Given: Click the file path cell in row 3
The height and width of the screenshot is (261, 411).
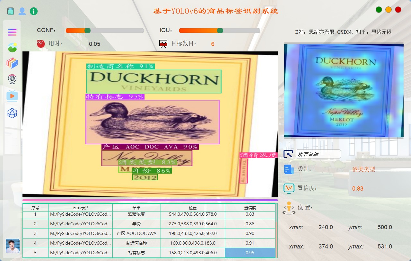Looking at the screenshot, I should 80,233.
